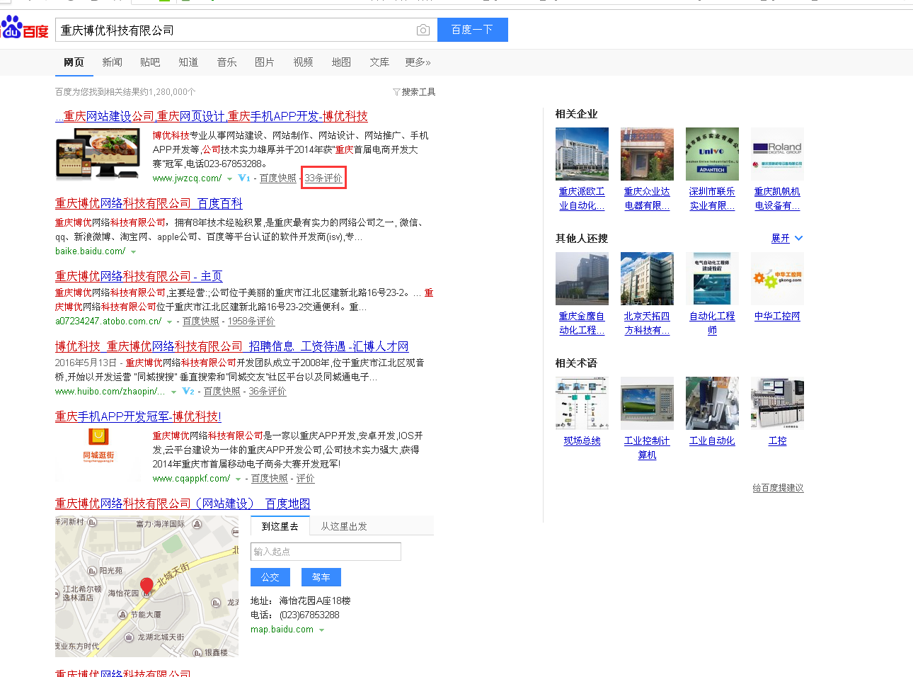Click the red location pin on map

pos(147,586)
